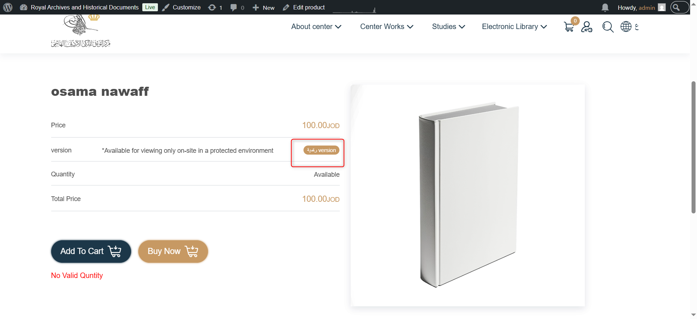Click the page vertical scrollbar
Screen dimensions: 697x319
click(x=693, y=147)
